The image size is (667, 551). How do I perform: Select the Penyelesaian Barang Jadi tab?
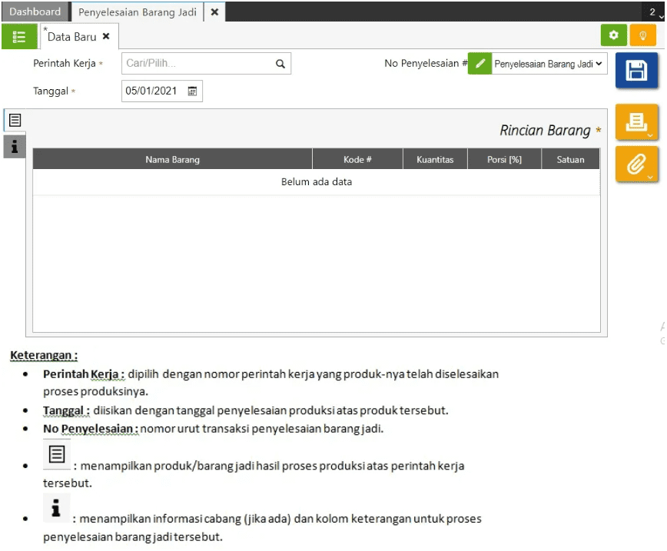138,12
